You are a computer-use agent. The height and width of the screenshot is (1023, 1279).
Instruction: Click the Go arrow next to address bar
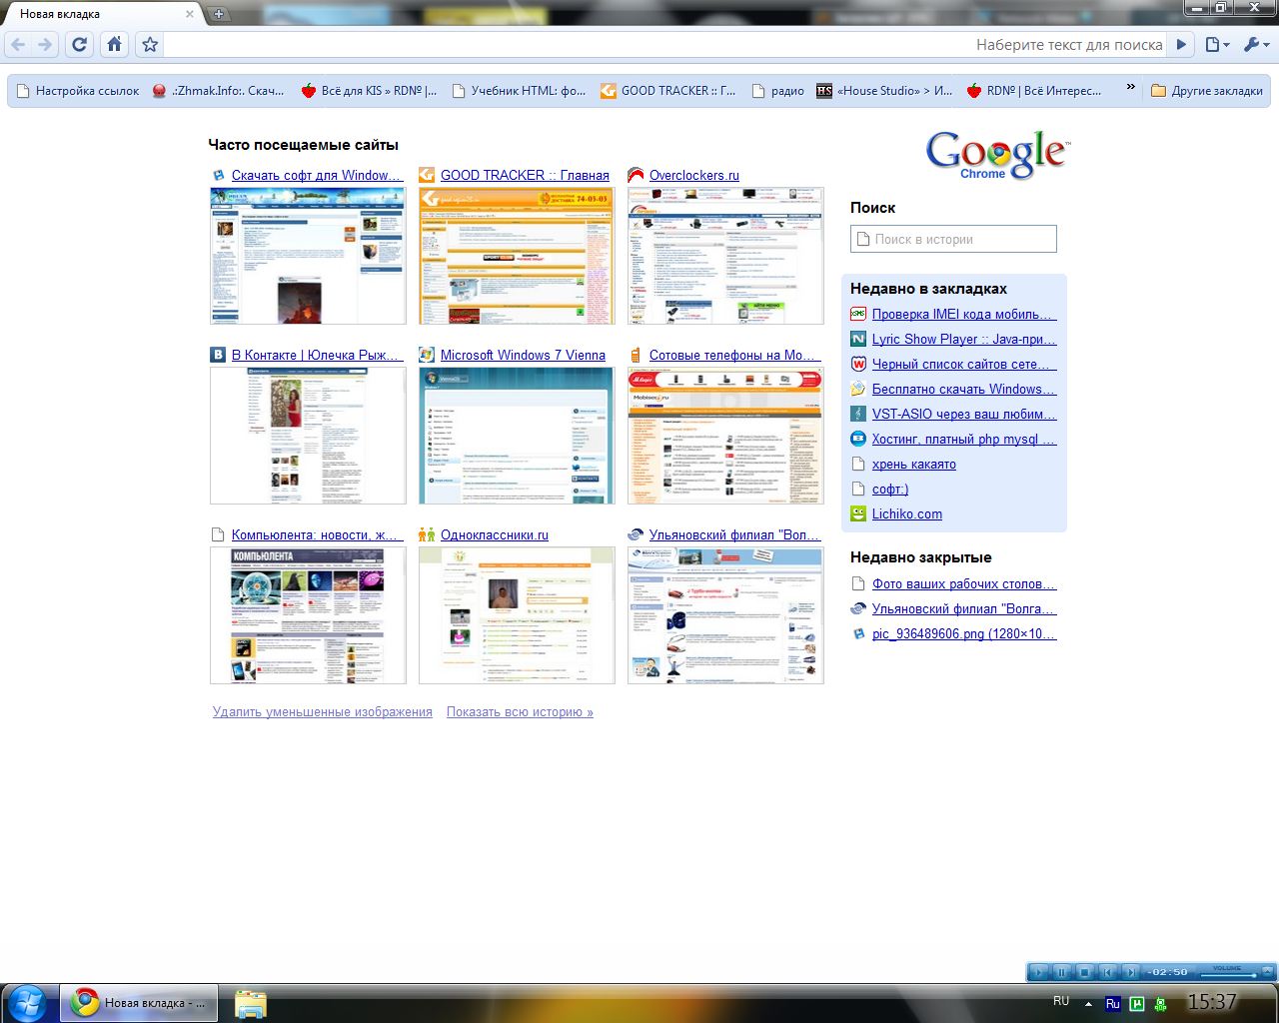1182,44
